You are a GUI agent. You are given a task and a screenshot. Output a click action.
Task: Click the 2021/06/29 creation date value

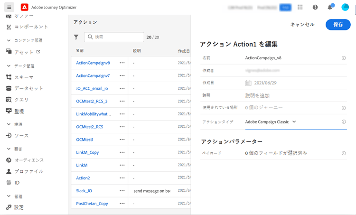click(265, 83)
